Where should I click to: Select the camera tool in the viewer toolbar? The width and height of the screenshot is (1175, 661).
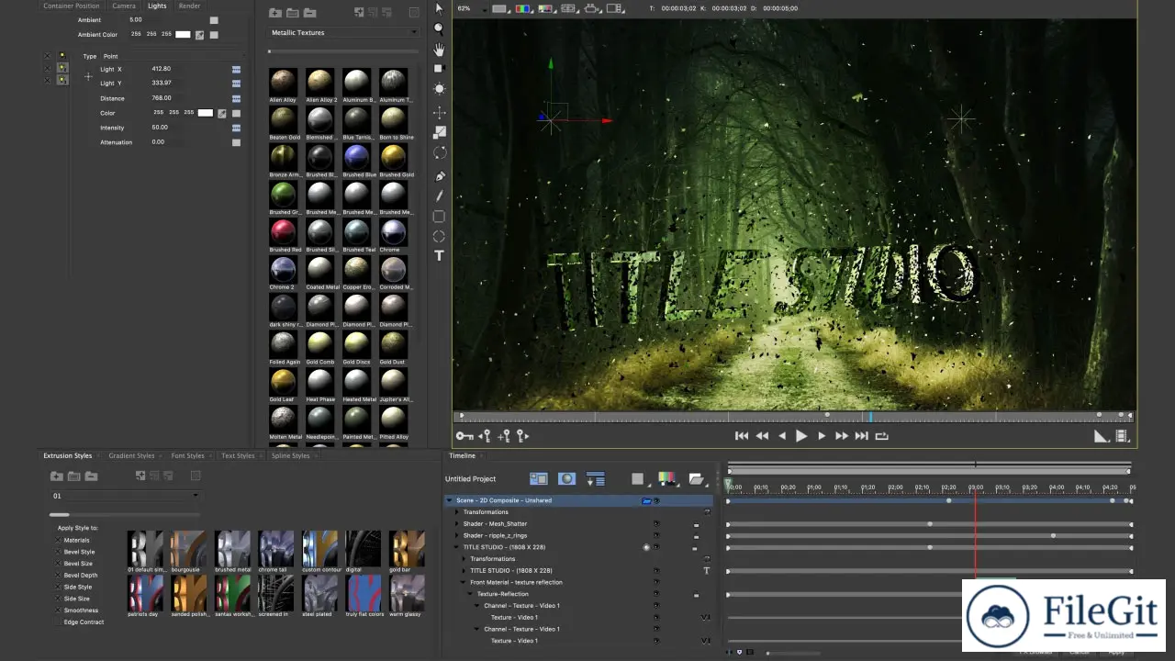pos(439,69)
